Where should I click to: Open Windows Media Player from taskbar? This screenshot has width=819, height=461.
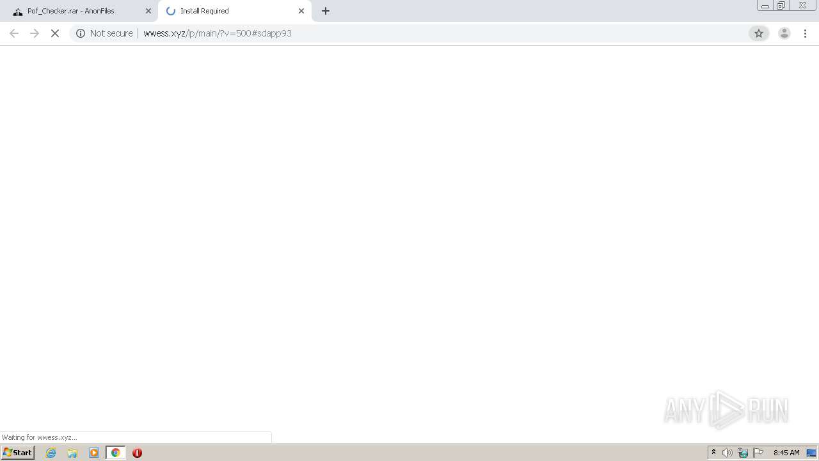(x=94, y=453)
